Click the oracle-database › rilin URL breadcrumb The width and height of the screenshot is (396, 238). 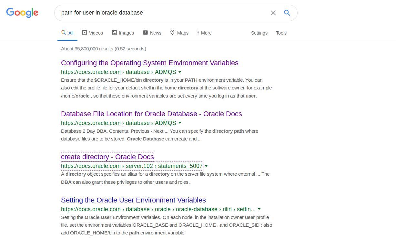158,209
